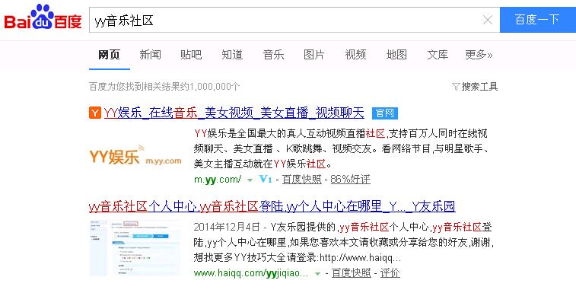Screen dimensions: 576x293
Task: Open the yy音乐社区个人中心 result title link
Action: (x=272, y=206)
